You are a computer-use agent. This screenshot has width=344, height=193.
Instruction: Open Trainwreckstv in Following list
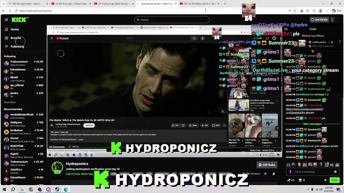23,63
